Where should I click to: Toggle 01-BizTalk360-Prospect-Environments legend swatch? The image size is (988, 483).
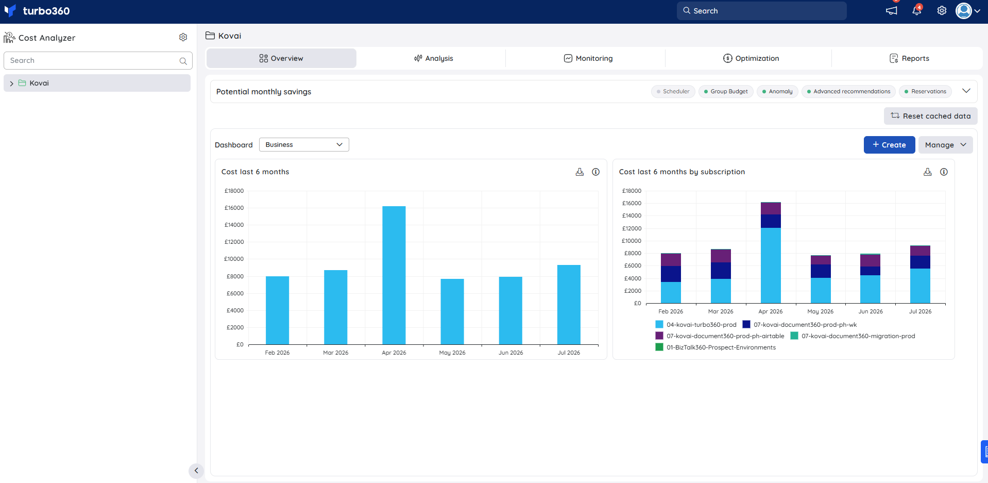(659, 347)
